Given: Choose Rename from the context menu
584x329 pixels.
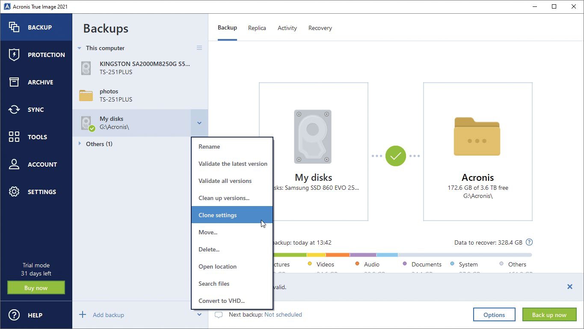Looking at the screenshot, I should tap(232, 147).
